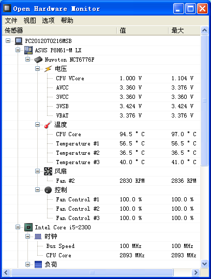This screenshot has height=279, width=211.
Task: Click the 94.5 °C CPU Core value
Action: coord(132,134)
